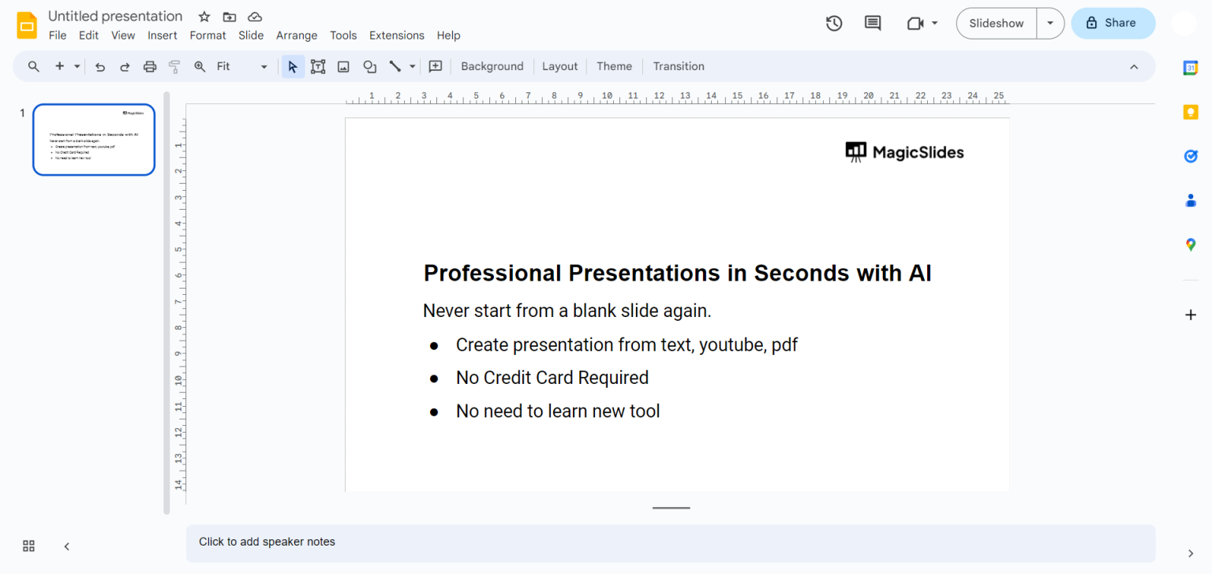Open Google Maps side panel
The width and height of the screenshot is (1212, 574).
(1191, 244)
